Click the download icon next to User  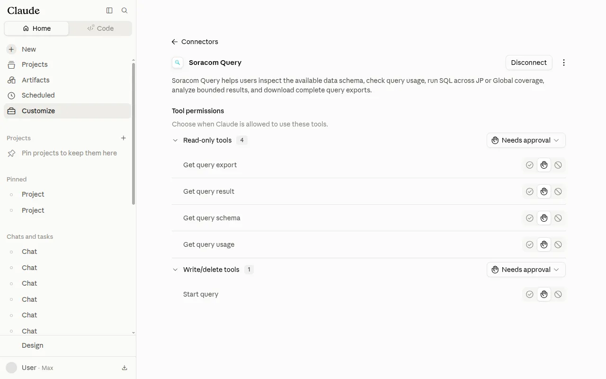tap(125, 368)
